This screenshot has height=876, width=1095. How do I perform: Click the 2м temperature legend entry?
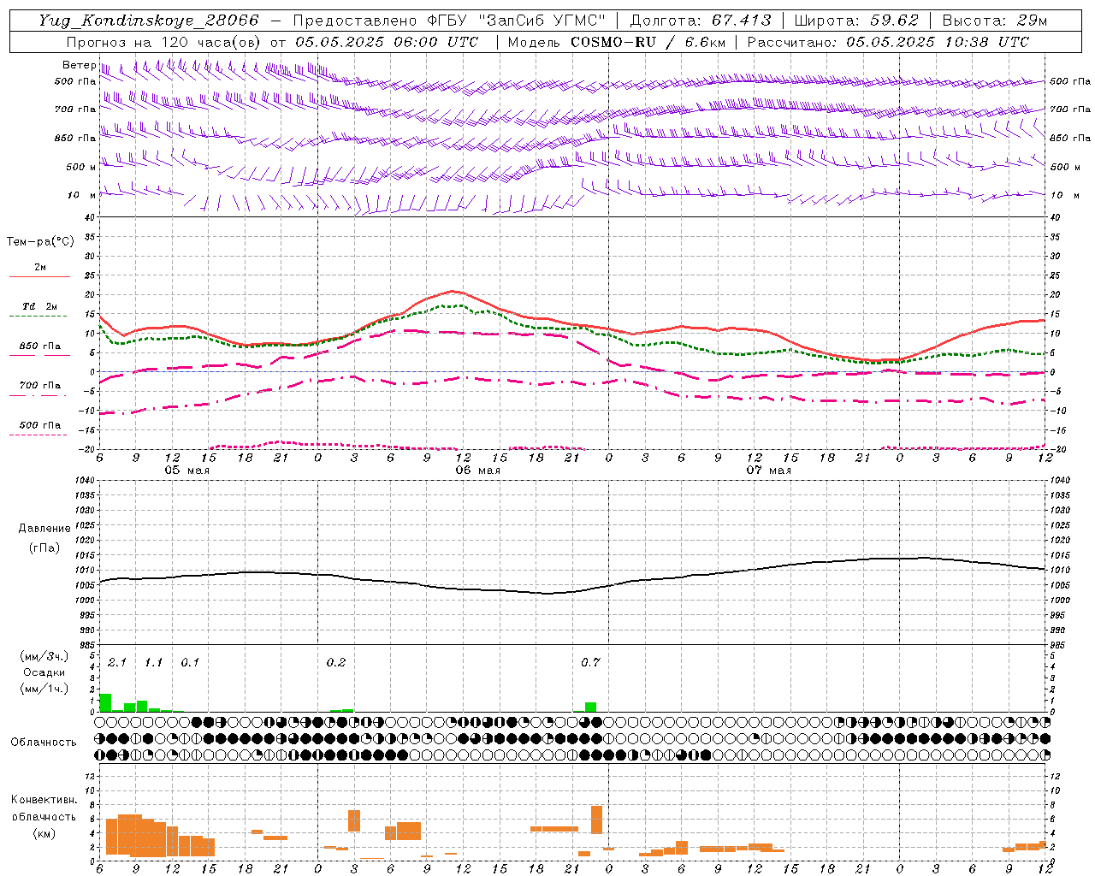[x=40, y=267]
